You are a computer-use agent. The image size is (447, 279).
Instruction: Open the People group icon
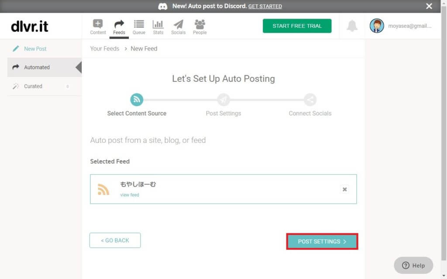pyautogui.click(x=199, y=24)
